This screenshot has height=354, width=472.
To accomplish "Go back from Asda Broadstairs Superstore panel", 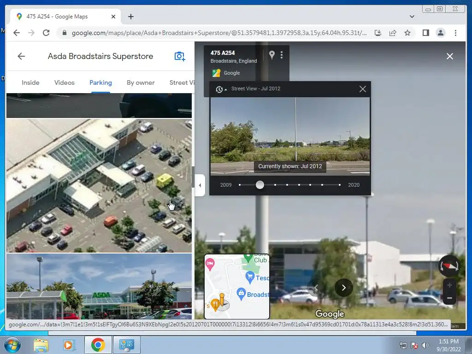I will [x=21, y=56].
